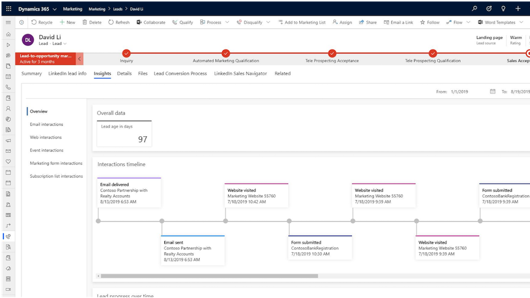Screen dimensions: 530x298
Task: Open the Related tab
Action: [282, 74]
